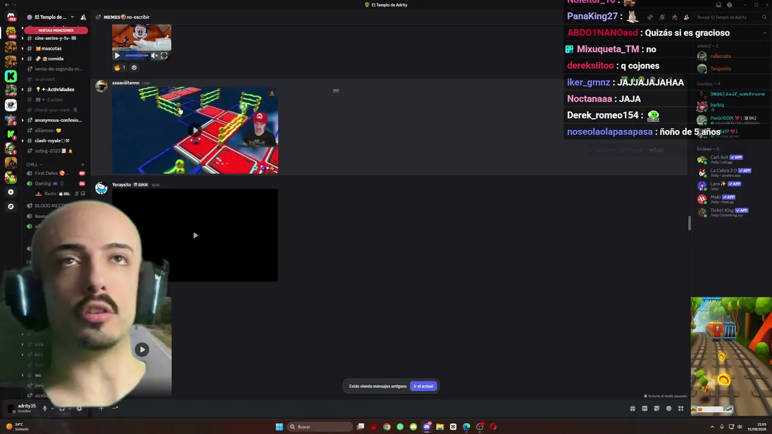Unmute the Mickey Mouse video
The width and height of the screenshot is (772, 434).
point(154,55)
